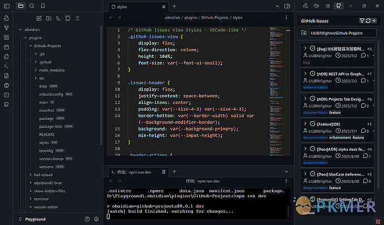Screen dimensions: 384x225
Task: Filter issues in the GitHub Issues panel
Action: tap(362, 21)
